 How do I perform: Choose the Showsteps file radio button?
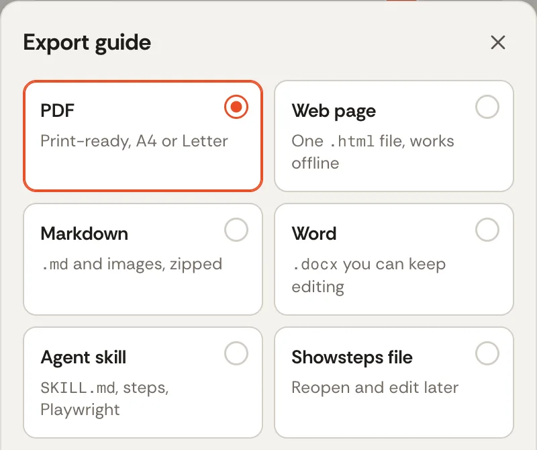(487, 353)
